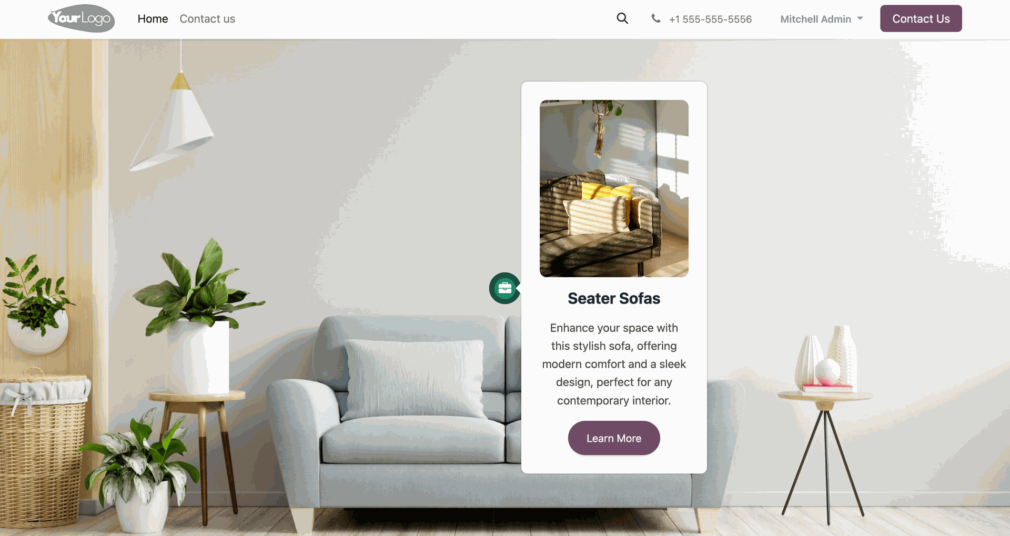The height and width of the screenshot is (536, 1010).
Task: Select the sofa photo in the popover card
Action: [x=614, y=188]
